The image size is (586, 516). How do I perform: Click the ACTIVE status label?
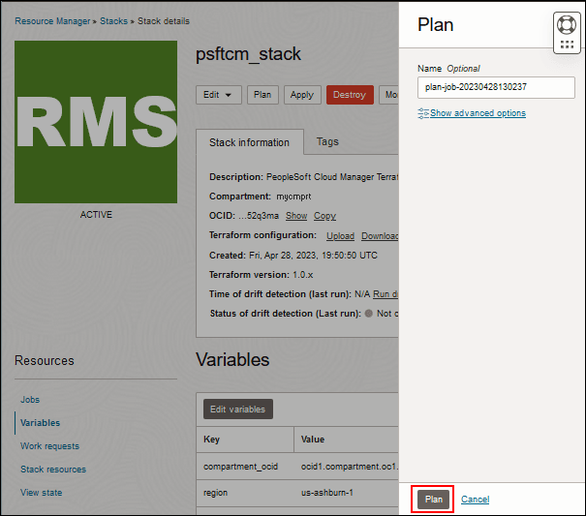96,215
